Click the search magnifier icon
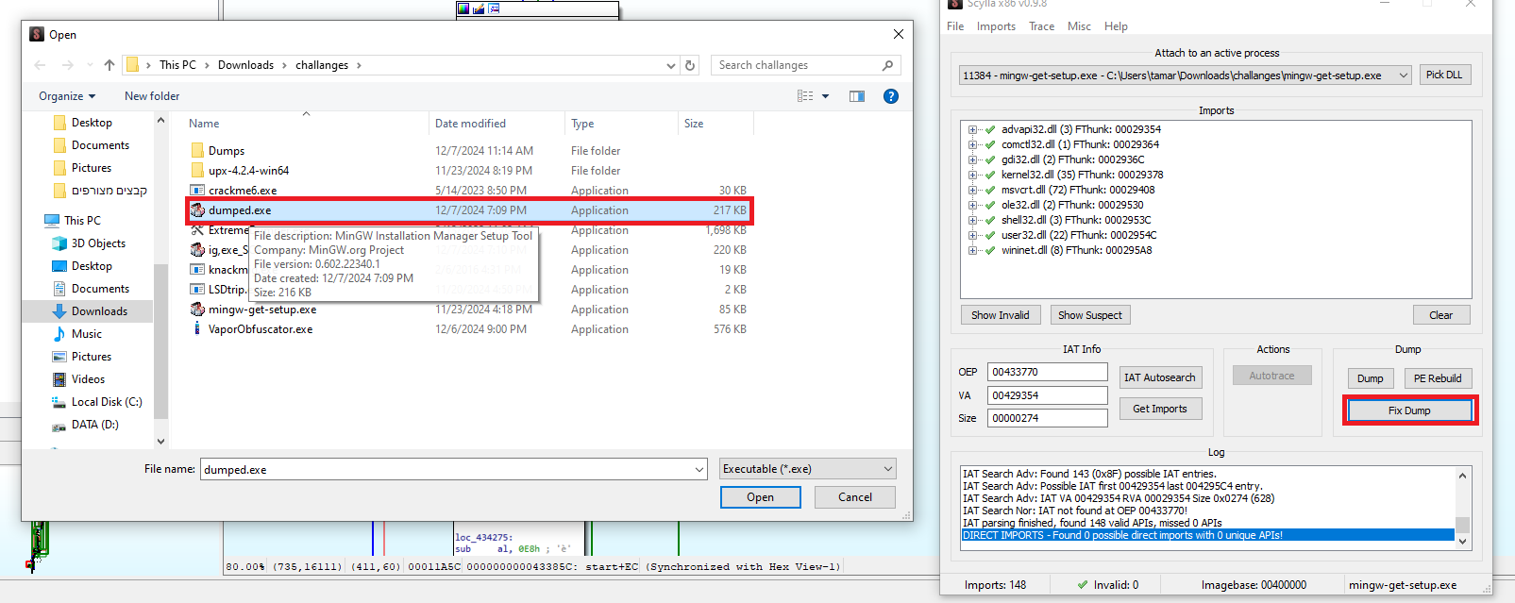This screenshot has height=603, width=1515. click(x=887, y=65)
